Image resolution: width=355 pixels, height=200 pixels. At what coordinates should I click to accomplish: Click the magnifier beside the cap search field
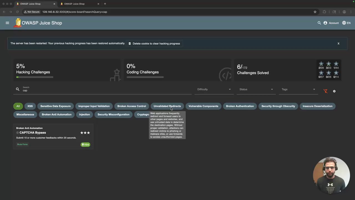coord(18,89)
